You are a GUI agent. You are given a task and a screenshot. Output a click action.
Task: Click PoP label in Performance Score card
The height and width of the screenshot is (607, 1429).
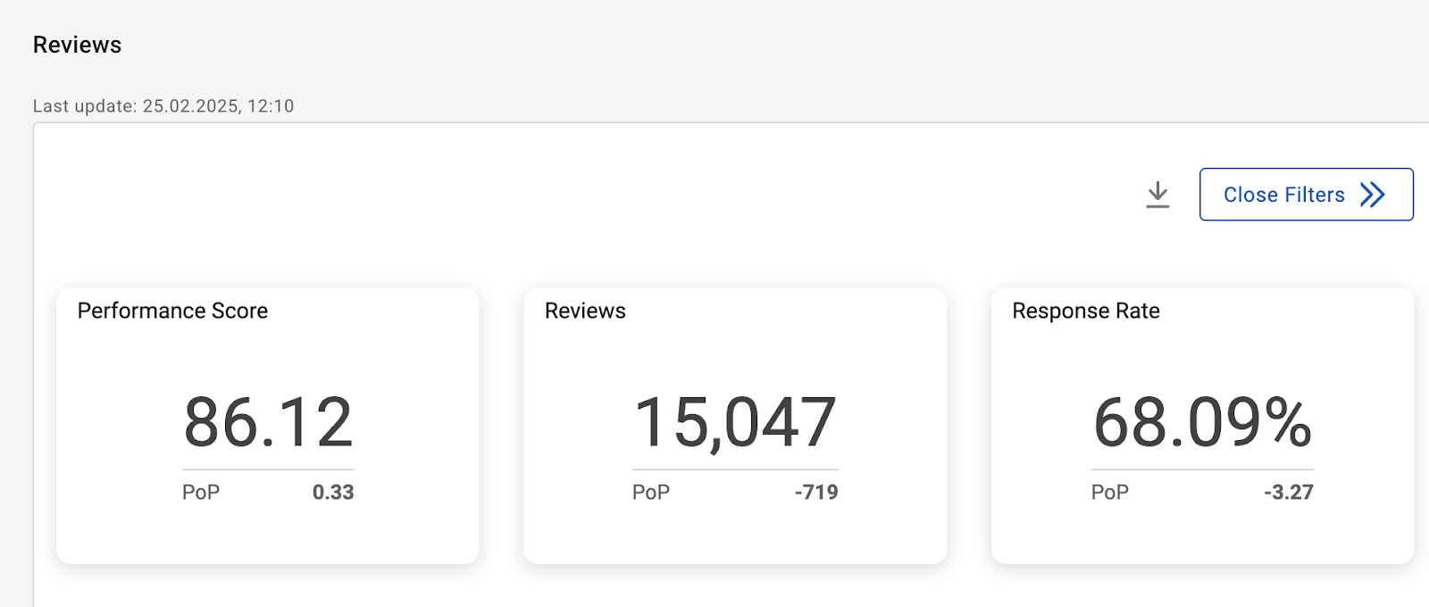(x=201, y=492)
